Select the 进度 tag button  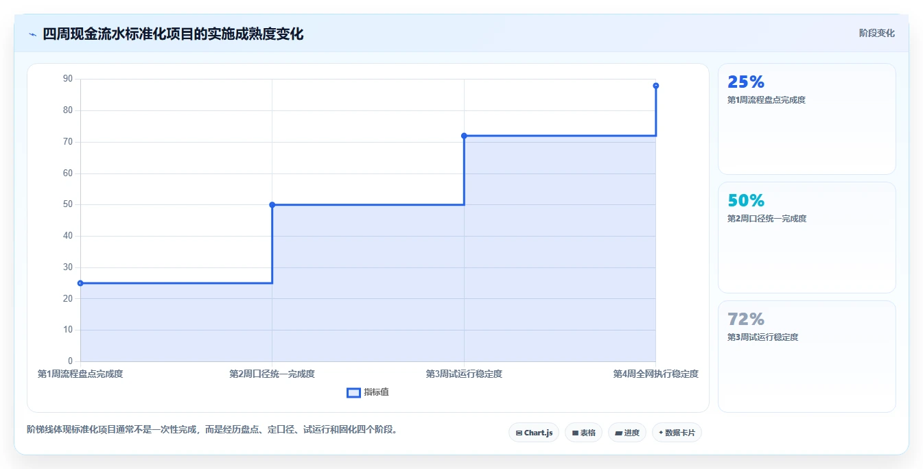[x=627, y=433]
